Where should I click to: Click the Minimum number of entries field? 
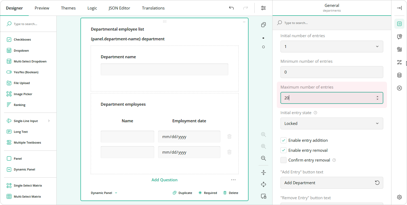point(331,72)
